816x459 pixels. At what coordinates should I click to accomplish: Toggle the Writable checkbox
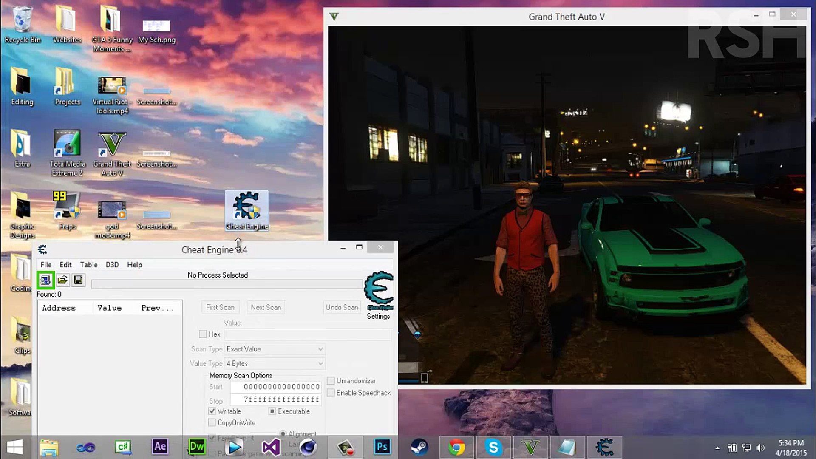click(212, 411)
